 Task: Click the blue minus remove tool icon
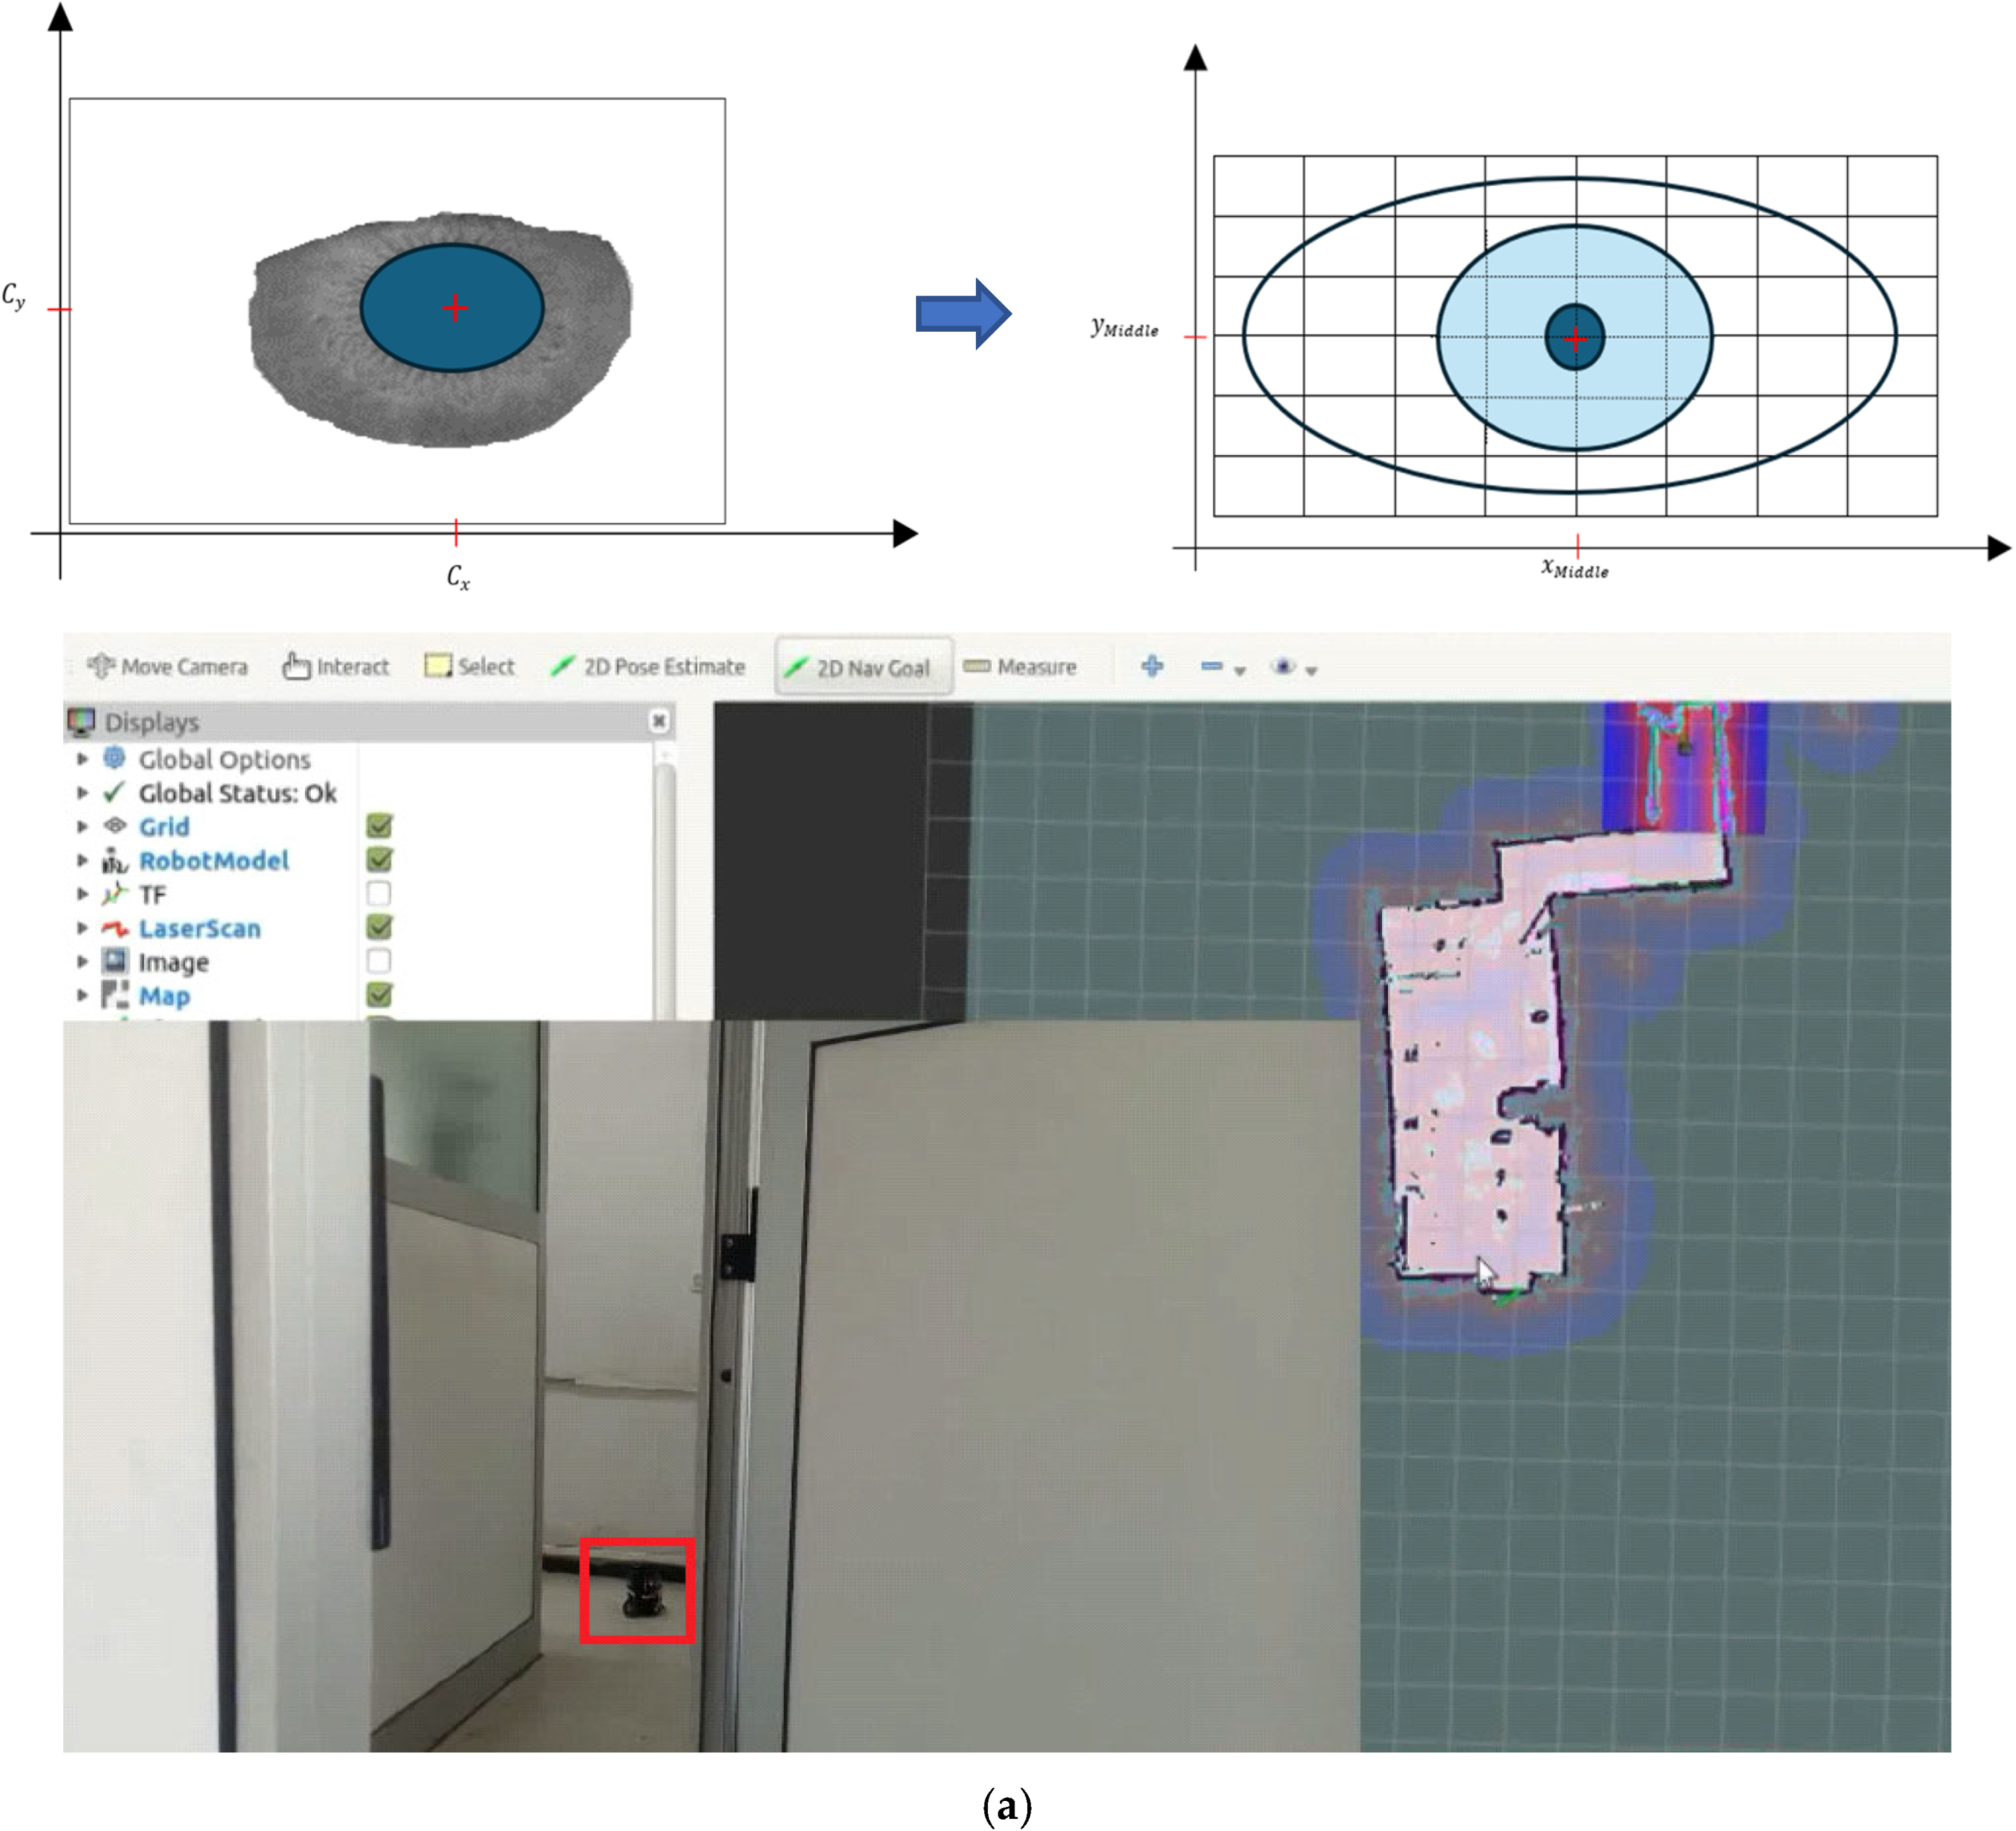pyautogui.click(x=1212, y=666)
